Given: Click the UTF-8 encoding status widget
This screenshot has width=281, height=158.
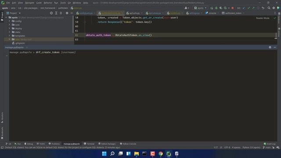Looking at the screenshot, I should click(x=227, y=147).
